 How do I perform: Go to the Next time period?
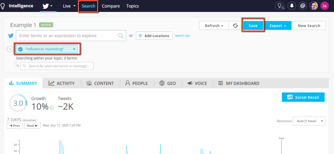[x=32, y=126]
